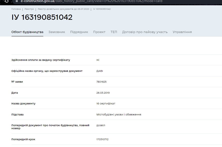Switch to the Управління tab
Screen dimensions: 222x147
pyautogui.click(x=182, y=32)
